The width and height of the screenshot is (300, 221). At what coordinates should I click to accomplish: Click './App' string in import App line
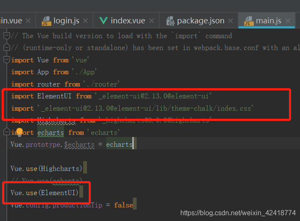84,72
